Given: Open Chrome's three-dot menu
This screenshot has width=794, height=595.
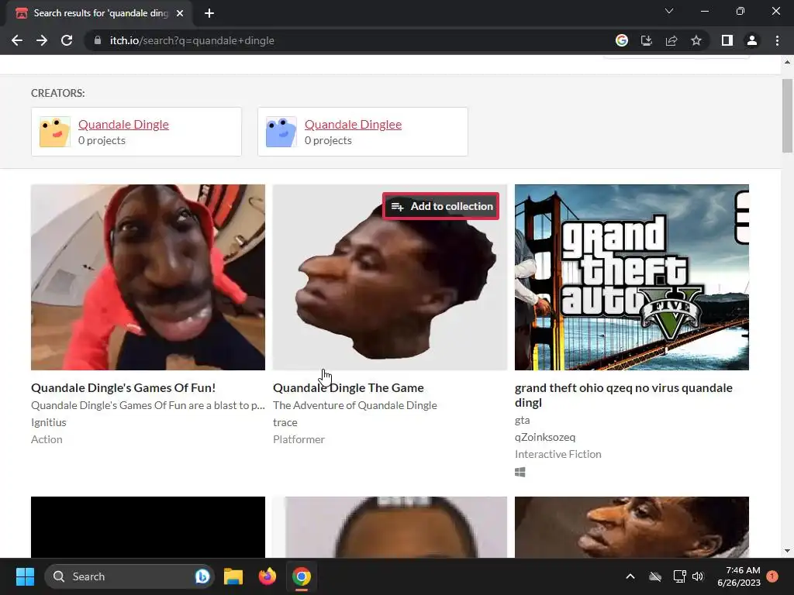Looking at the screenshot, I should pos(777,40).
